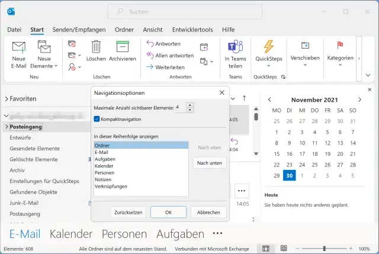Viewport: 379px width, 254px height.
Task: Click the Archivieren icon
Action: [x=123, y=46]
